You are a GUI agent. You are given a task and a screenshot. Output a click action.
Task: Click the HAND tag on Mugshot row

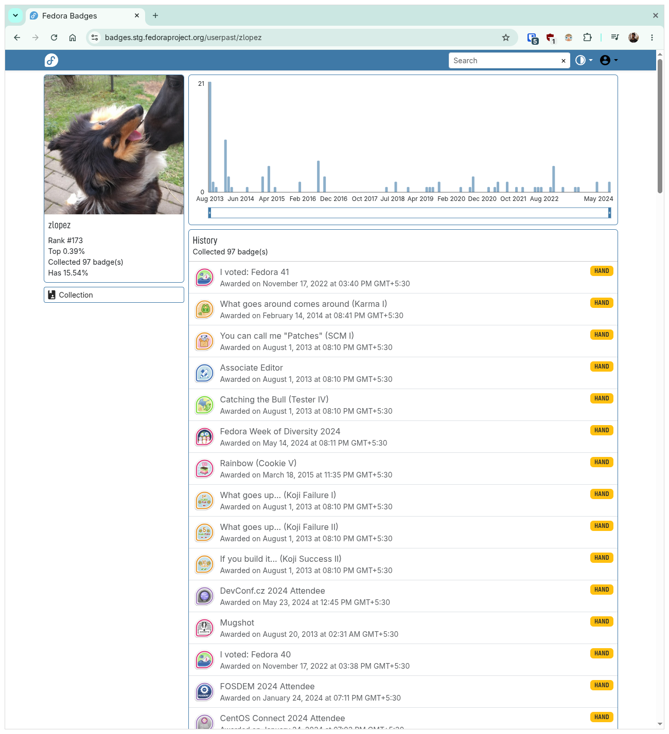click(x=602, y=621)
